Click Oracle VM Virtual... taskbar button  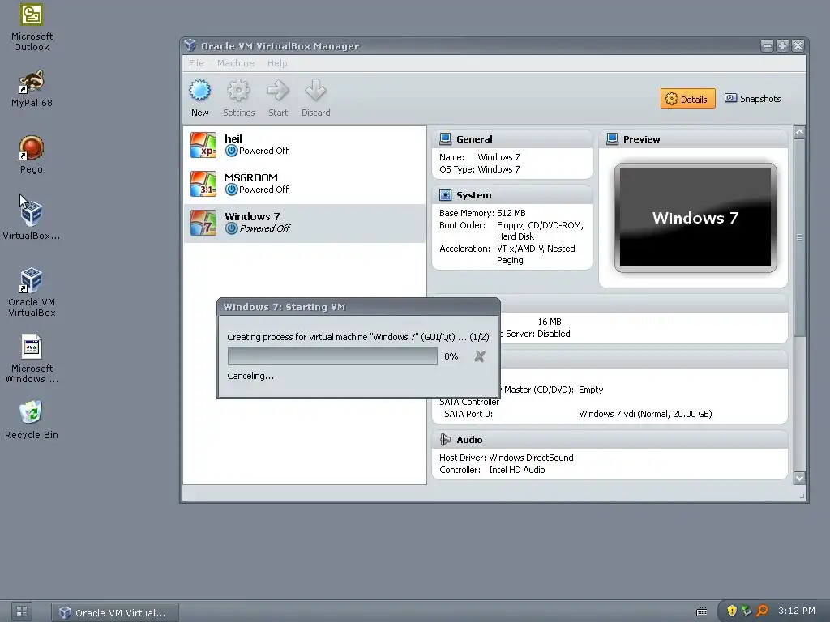click(115, 612)
